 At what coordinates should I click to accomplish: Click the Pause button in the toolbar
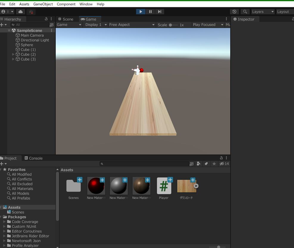(150, 12)
